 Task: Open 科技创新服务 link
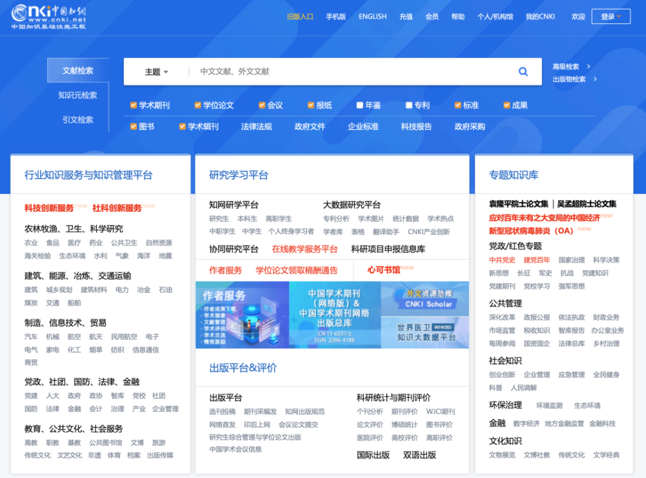49,208
